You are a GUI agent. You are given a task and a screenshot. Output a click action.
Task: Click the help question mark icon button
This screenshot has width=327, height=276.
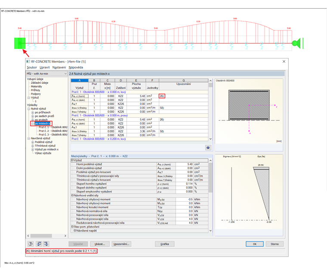point(31,244)
